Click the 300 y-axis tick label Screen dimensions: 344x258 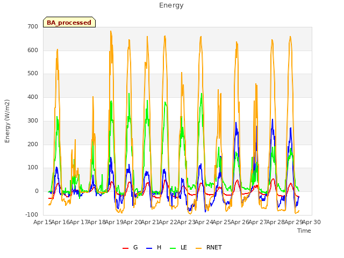click(33, 120)
